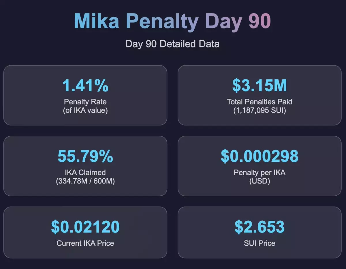Select the Total Penalties Paid label
The height and width of the screenshot is (269, 346).
[x=259, y=102]
